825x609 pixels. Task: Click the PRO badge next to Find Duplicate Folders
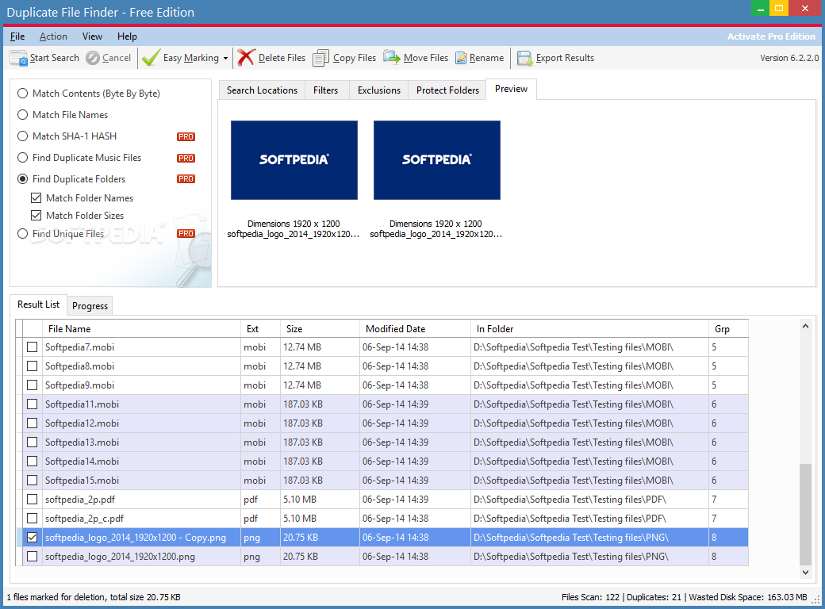(186, 178)
